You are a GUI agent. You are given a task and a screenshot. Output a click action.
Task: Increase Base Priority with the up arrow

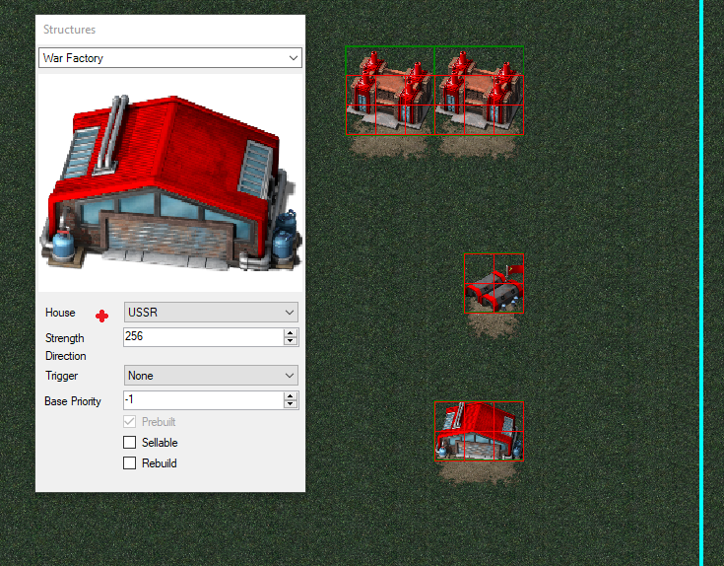coord(290,396)
